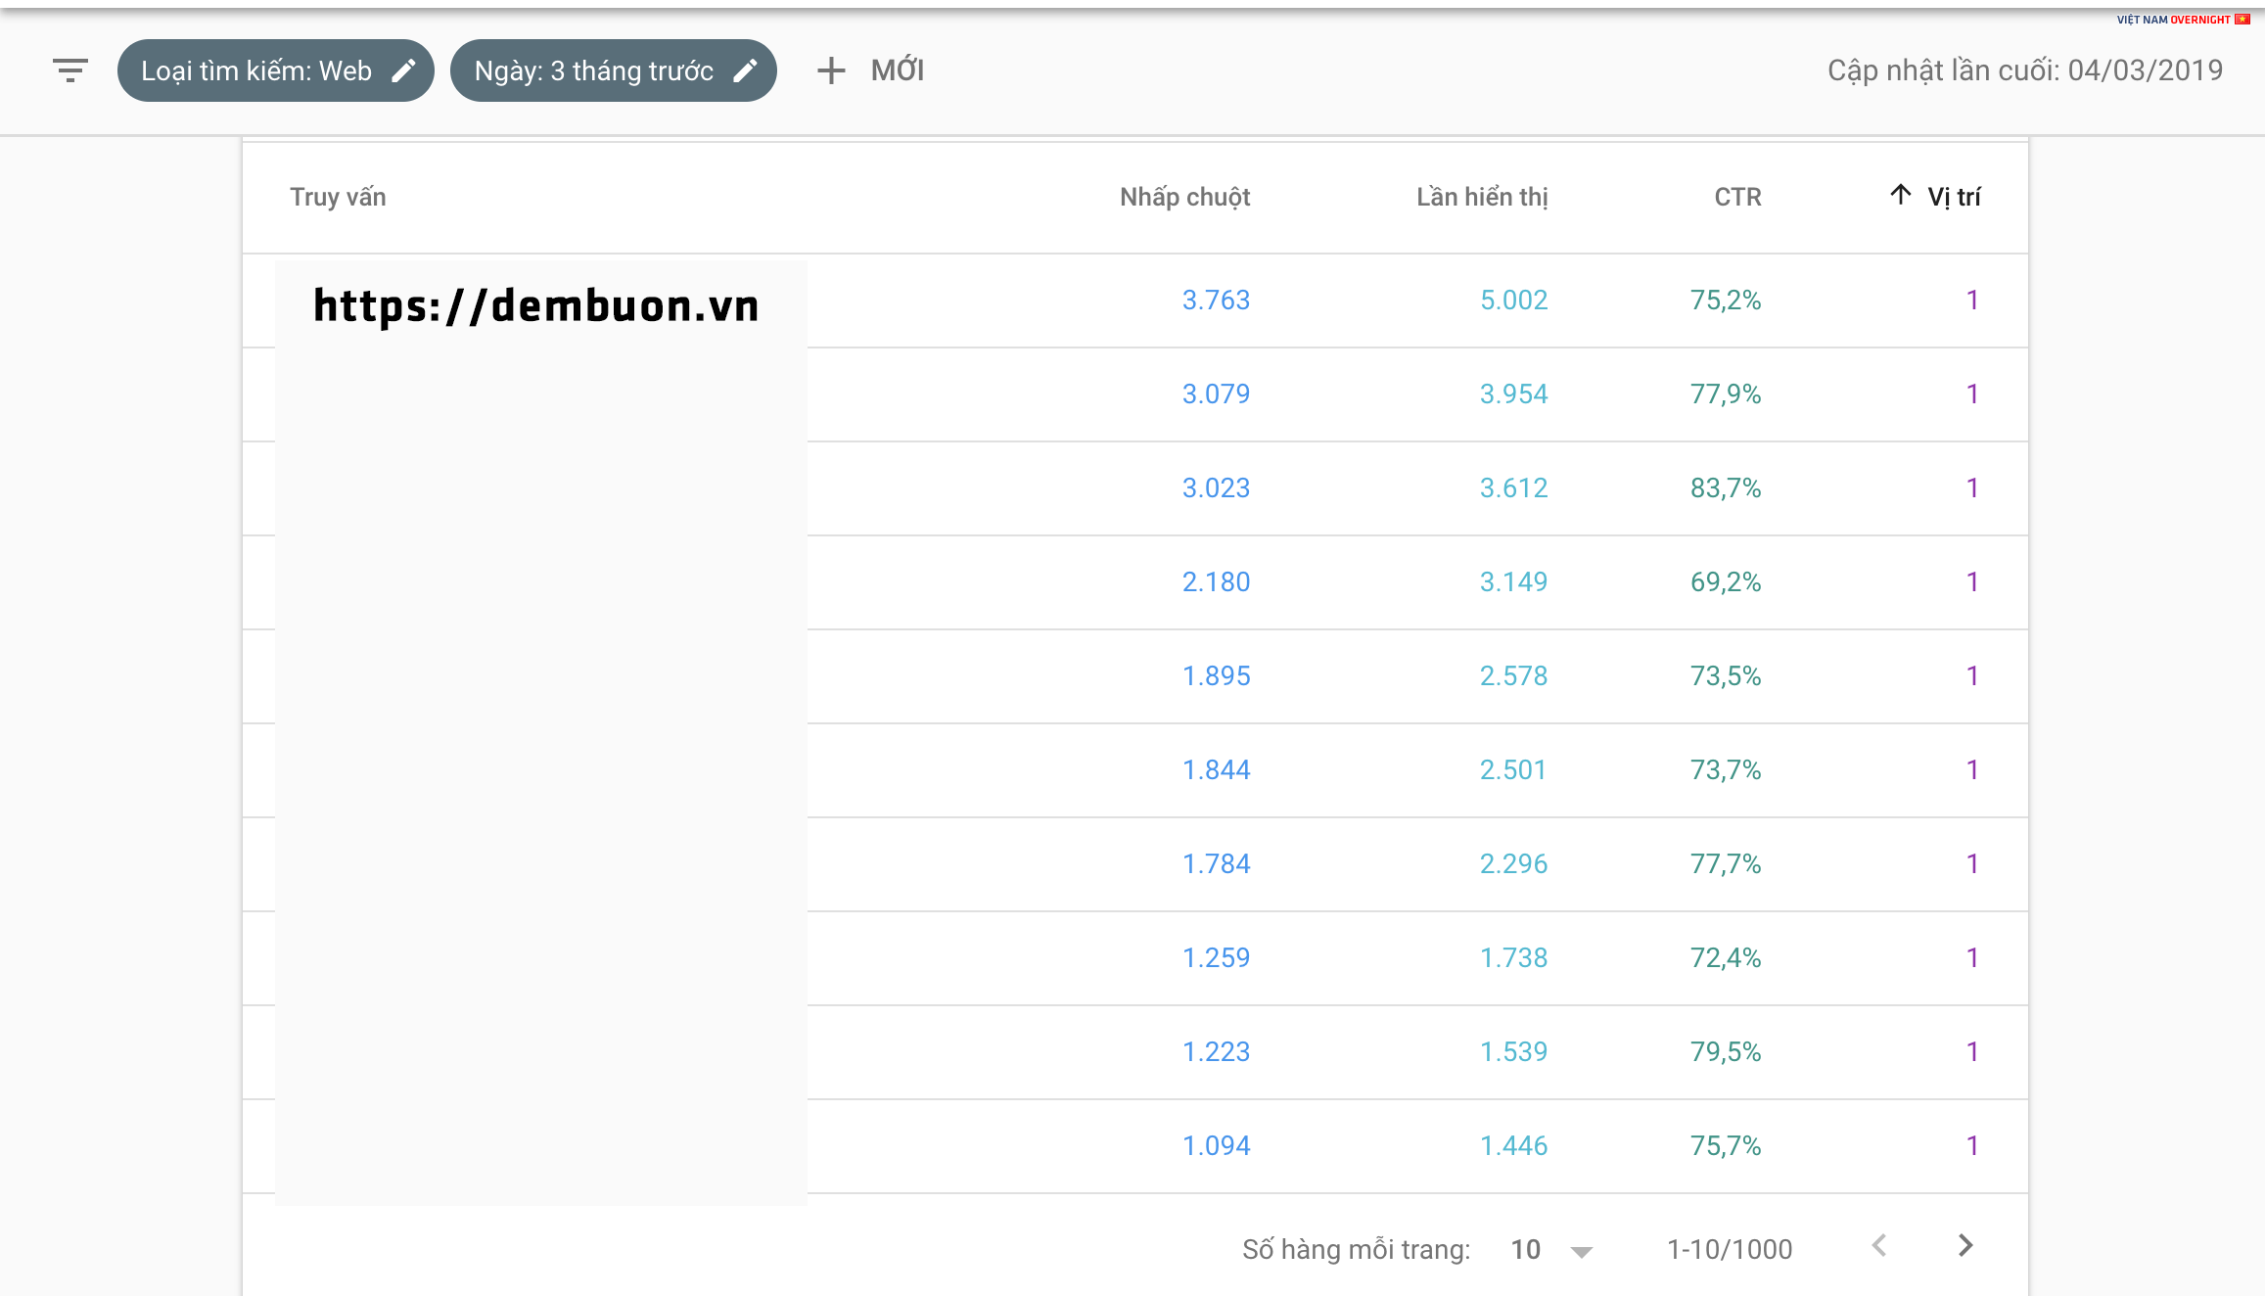
Task: Edit the 'Ngày: 3 tháng trước' date chip
Action: click(x=613, y=70)
